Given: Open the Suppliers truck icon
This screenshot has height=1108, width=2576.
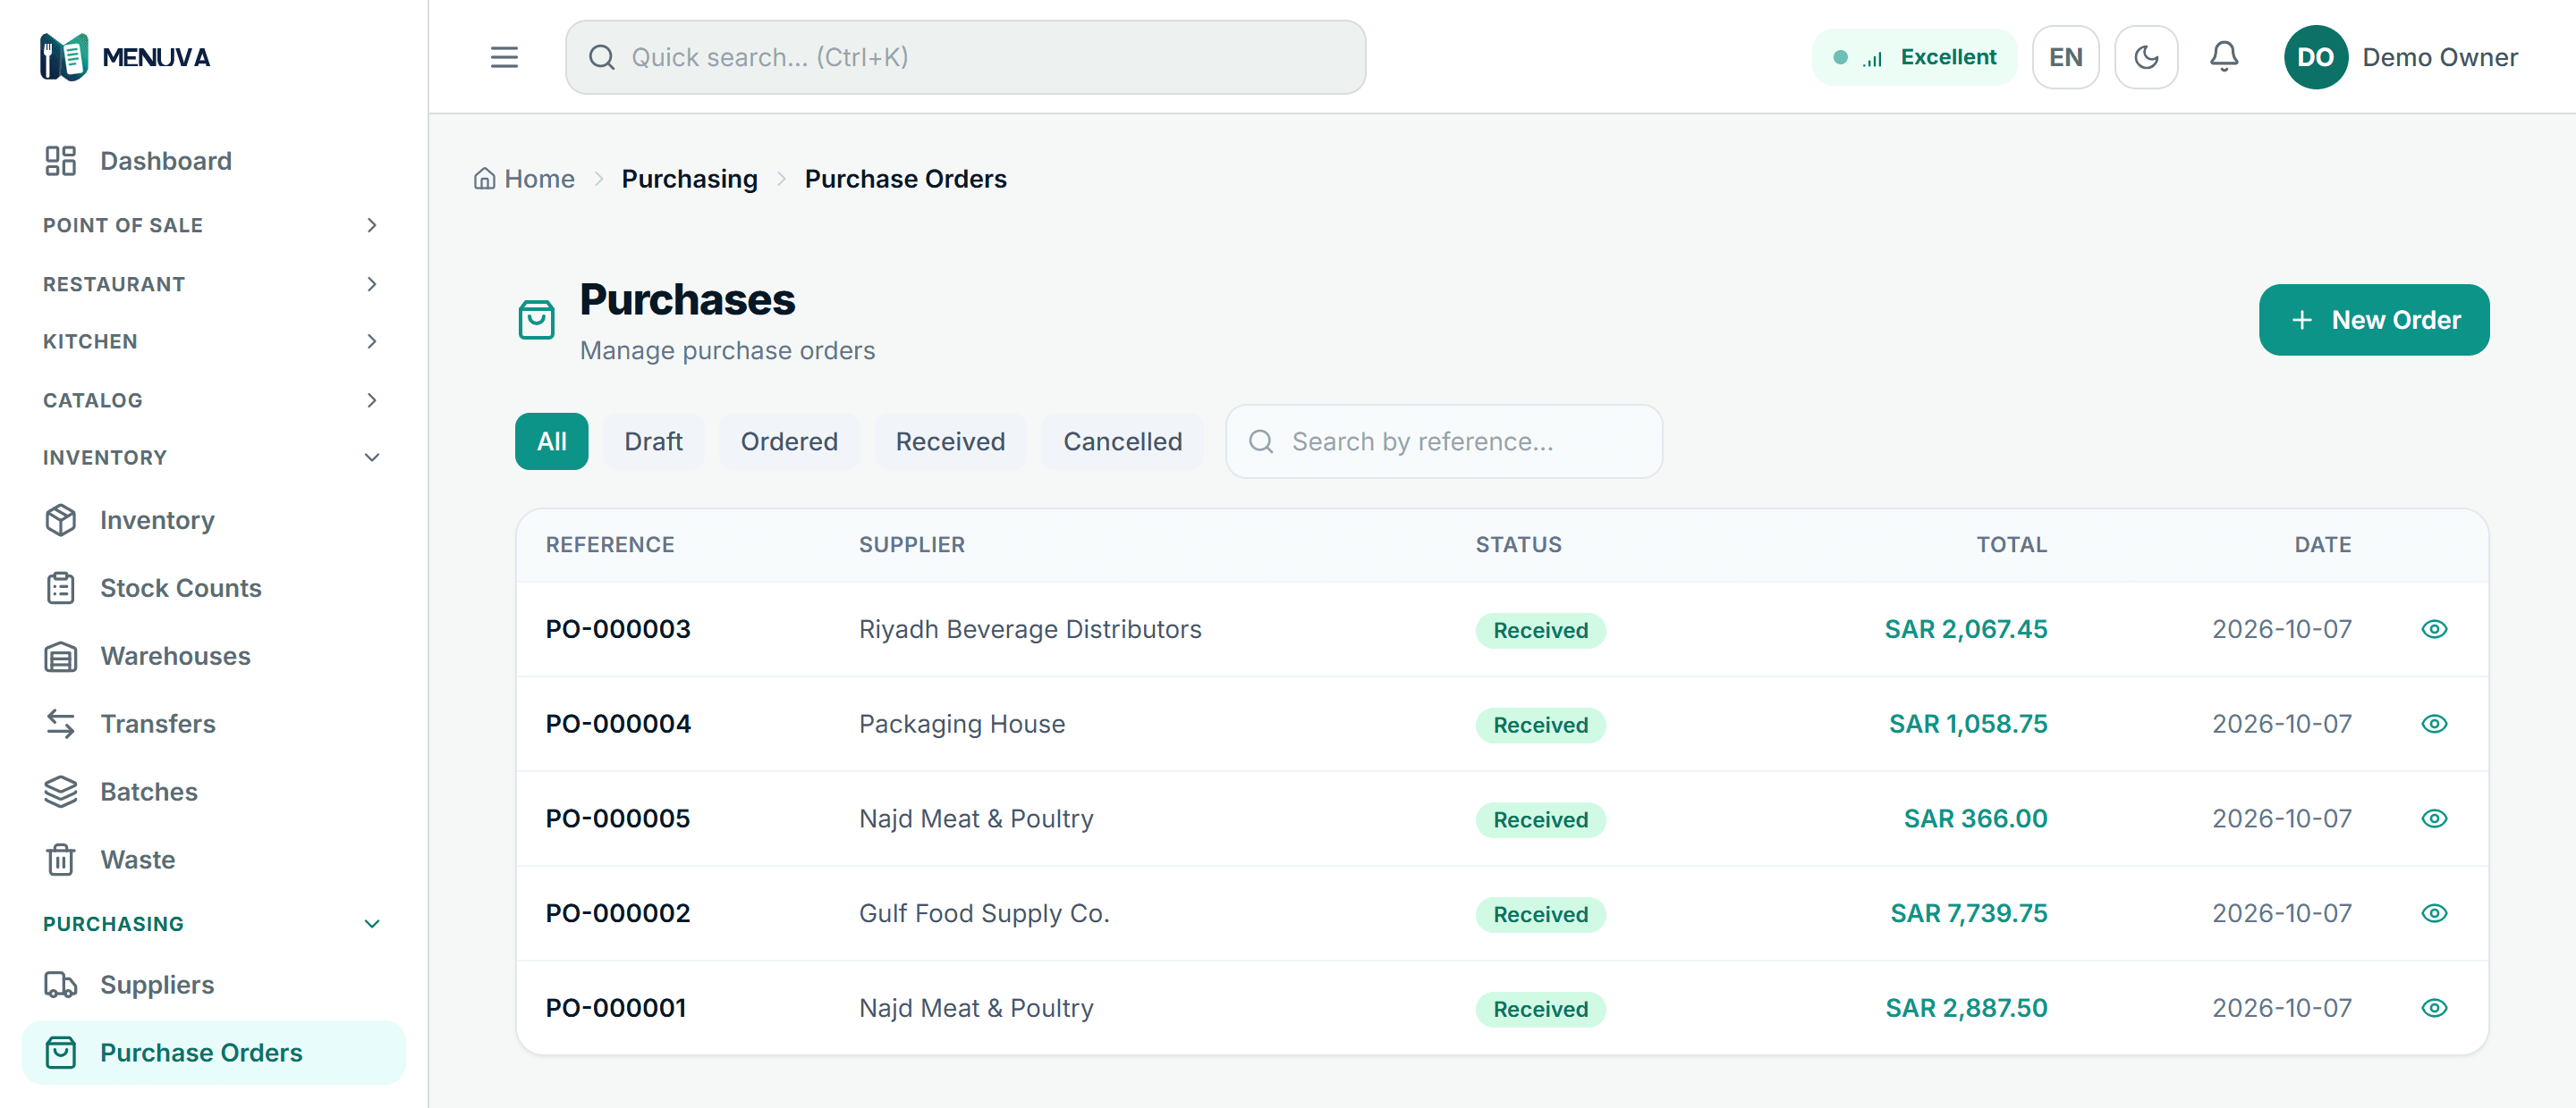Looking at the screenshot, I should click(x=60, y=984).
